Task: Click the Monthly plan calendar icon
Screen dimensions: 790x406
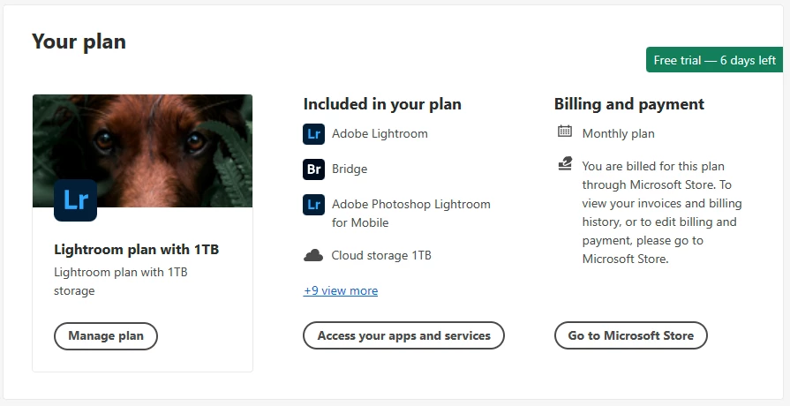Action: coord(565,132)
